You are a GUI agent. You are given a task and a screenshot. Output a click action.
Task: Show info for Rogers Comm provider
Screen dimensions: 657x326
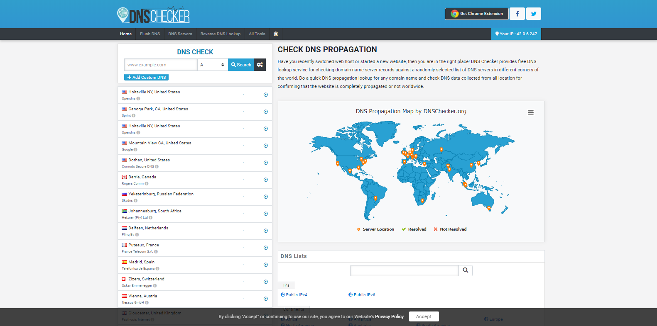pos(147,184)
